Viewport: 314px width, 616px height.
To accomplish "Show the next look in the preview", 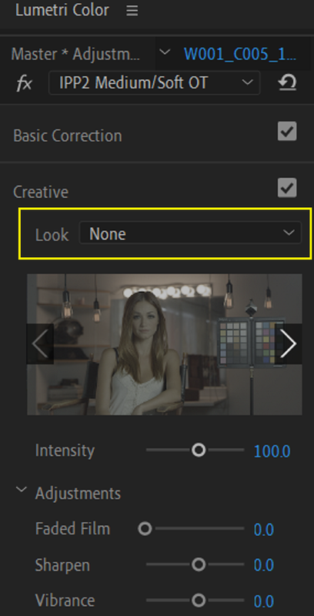I will [289, 343].
